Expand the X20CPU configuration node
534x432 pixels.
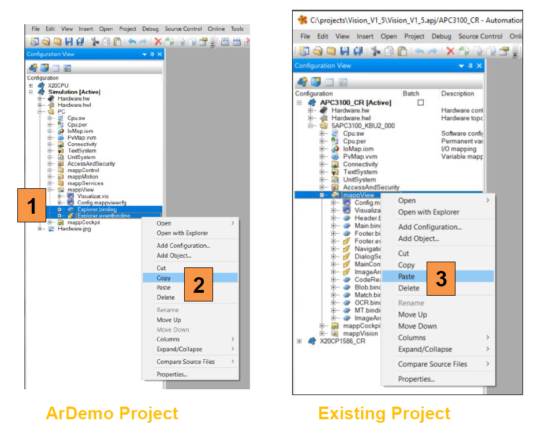pyautogui.click(x=30, y=85)
